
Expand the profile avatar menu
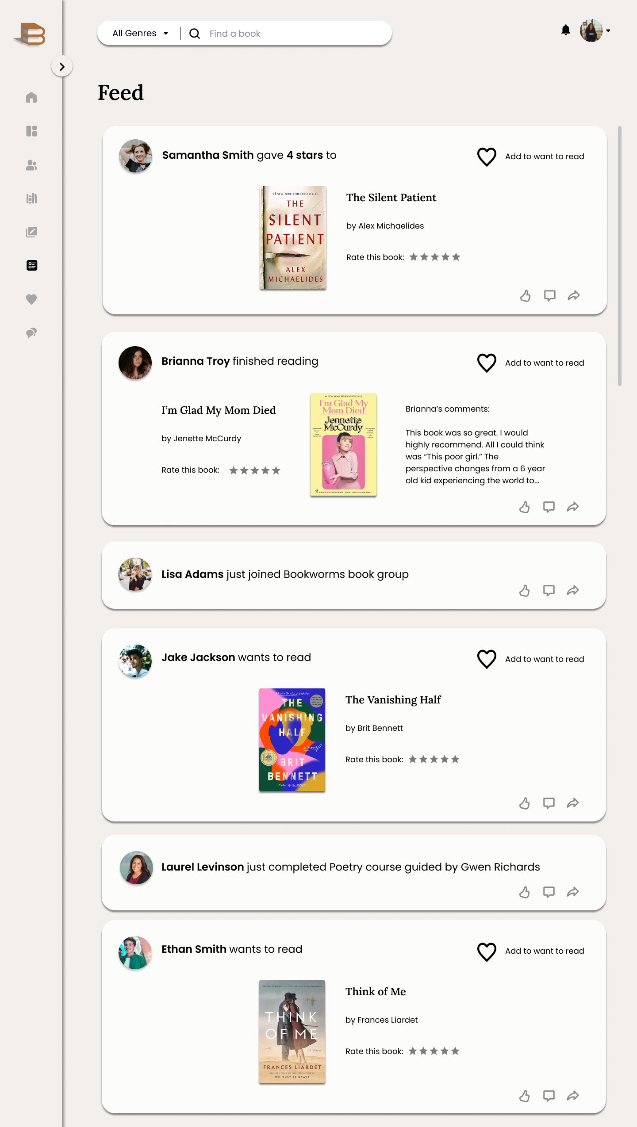595,31
